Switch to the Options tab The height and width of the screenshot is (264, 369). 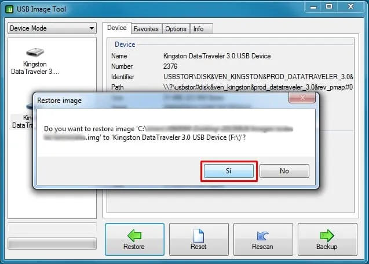pyautogui.click(x=176, y=29)
